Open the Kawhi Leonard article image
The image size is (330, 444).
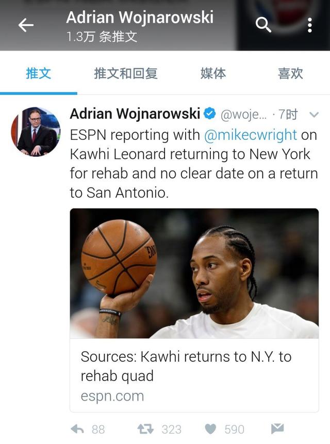tap(194, 273)
